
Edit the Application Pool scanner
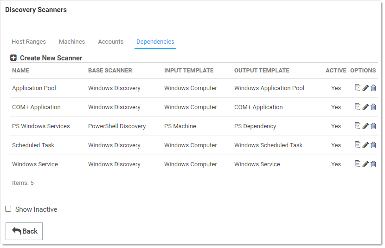(x=366, y=88)
